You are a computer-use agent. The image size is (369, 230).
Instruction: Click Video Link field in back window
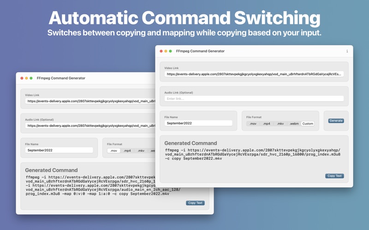pyautogui.click(x=90, y=101)
